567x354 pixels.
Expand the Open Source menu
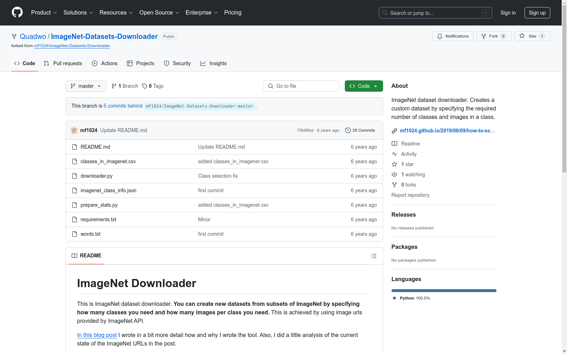point(159,12)
